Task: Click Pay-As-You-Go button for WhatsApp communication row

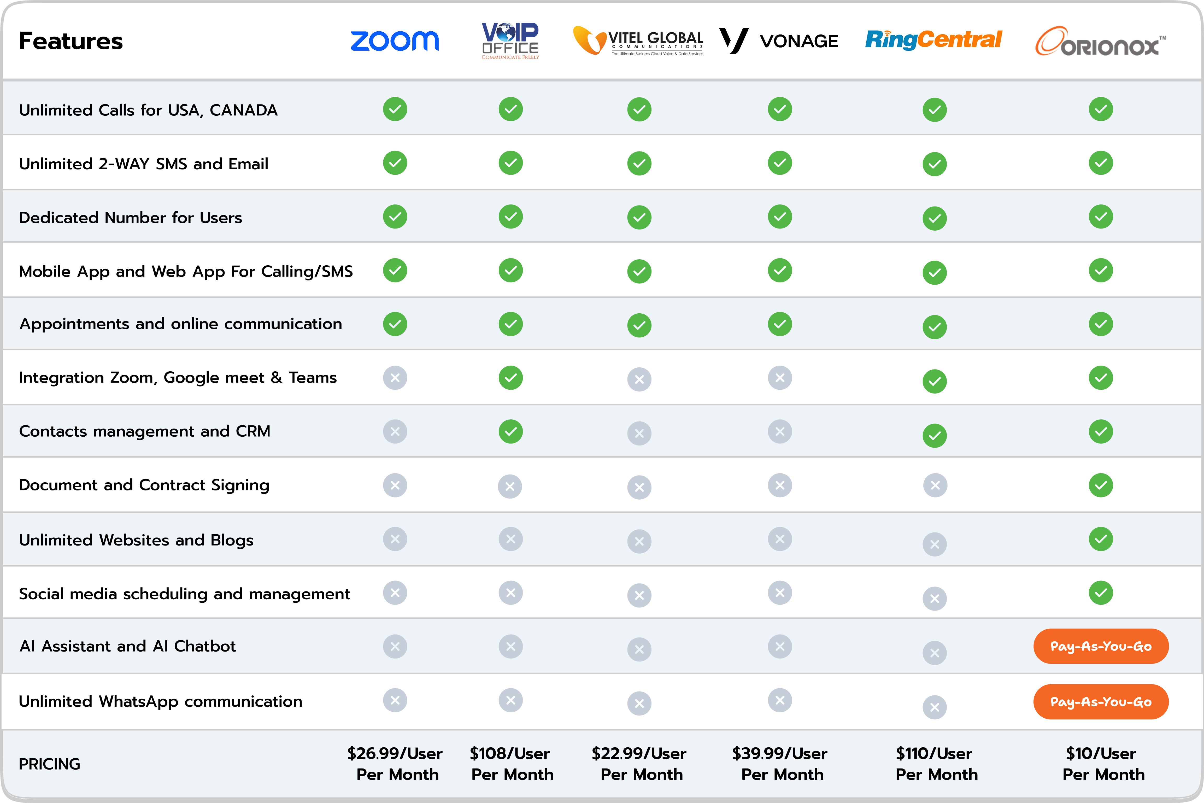Action: (x=1101, y=702)
